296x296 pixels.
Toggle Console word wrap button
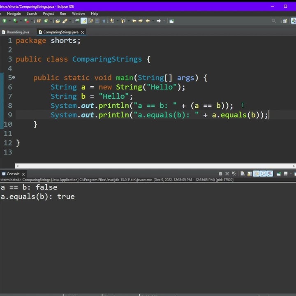[x=256, y=173]
